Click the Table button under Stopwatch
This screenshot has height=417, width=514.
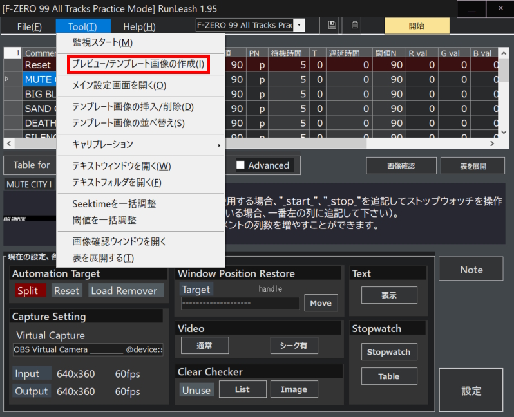(389, 376)
